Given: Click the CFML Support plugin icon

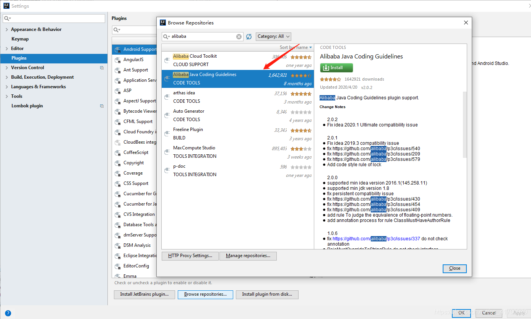Looking at the screenshot, I should click(118, 121).
